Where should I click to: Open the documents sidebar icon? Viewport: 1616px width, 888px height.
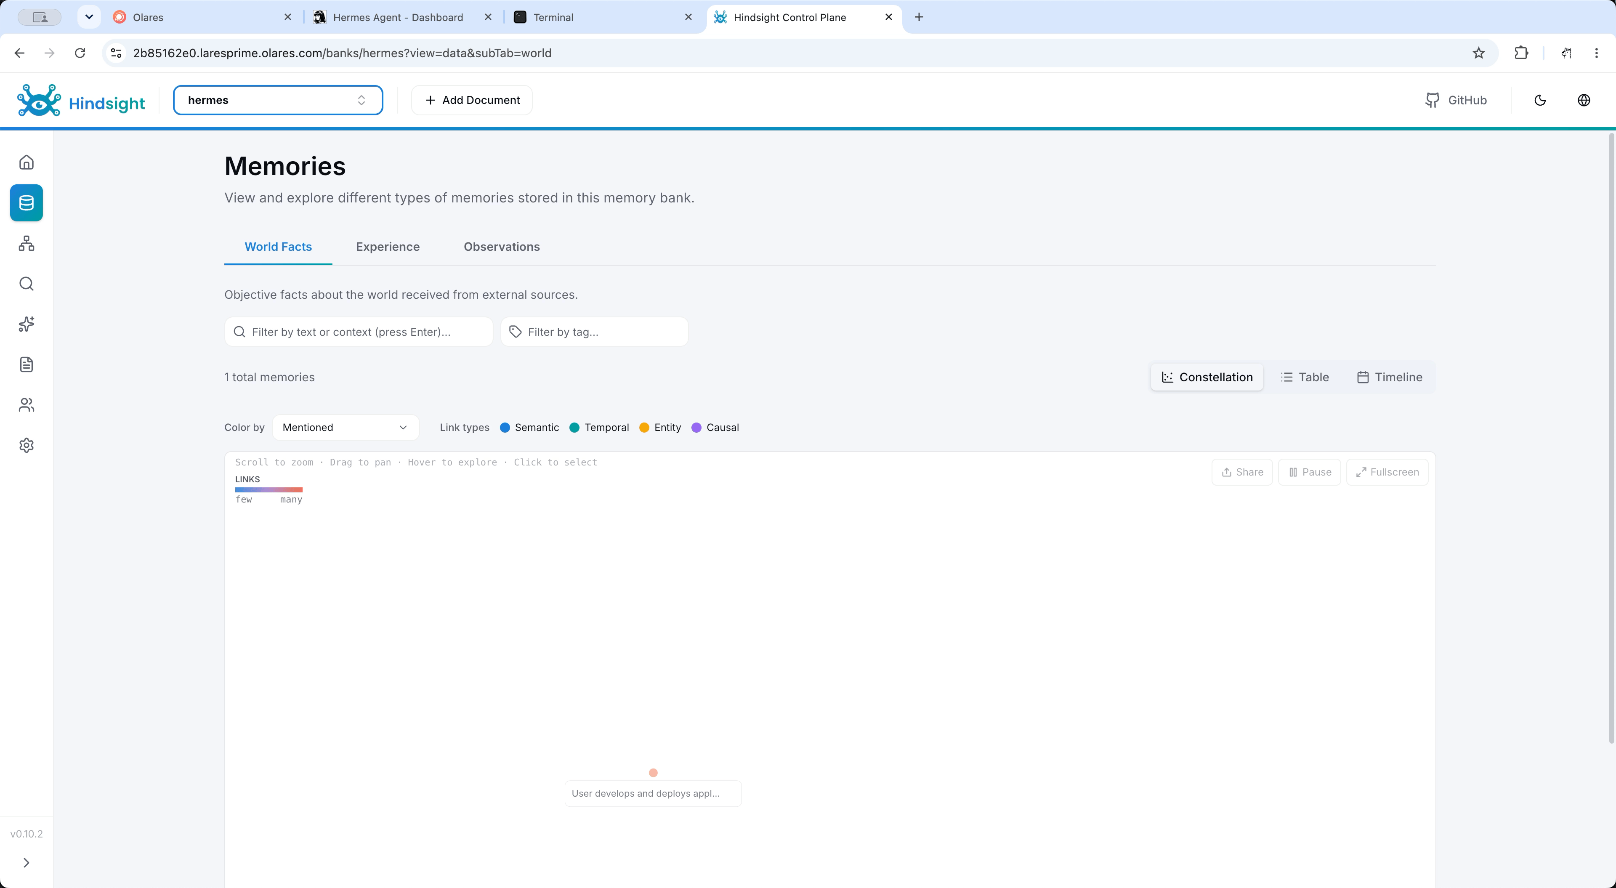[27, 364]
